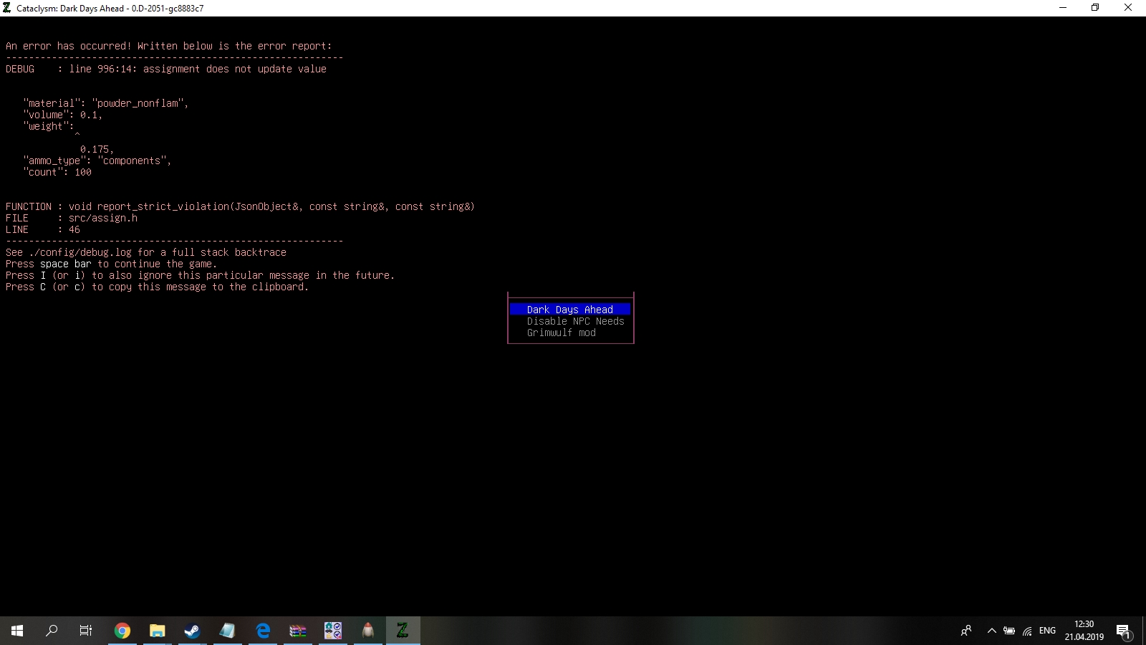Image resolution: width=1146 pixels, height=645 pixels.
Task: Focus the Cataclysm DDA taskbar icon
Action: tap(403, 631)
